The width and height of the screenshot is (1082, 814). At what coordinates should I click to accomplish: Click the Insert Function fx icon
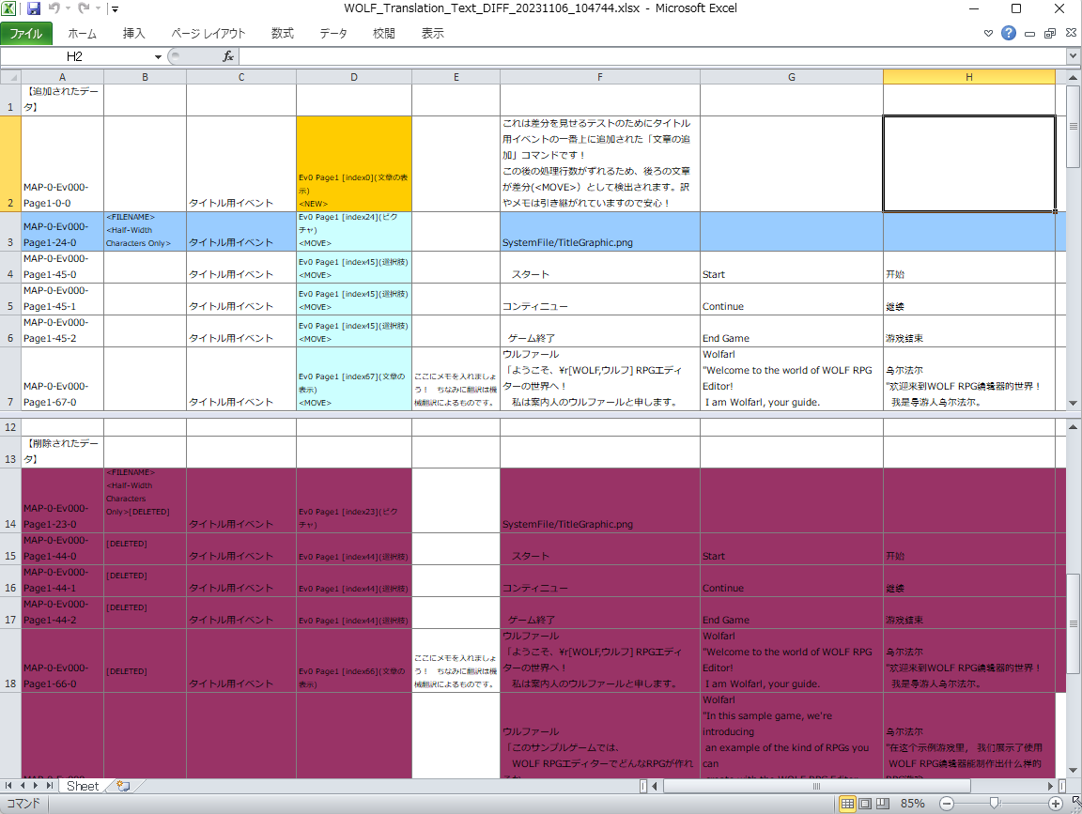(x=227, y=56)
